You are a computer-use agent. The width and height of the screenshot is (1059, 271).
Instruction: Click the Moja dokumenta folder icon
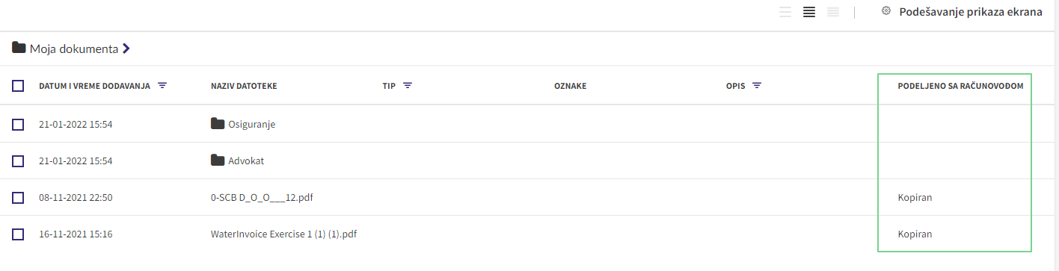point(19,48)
